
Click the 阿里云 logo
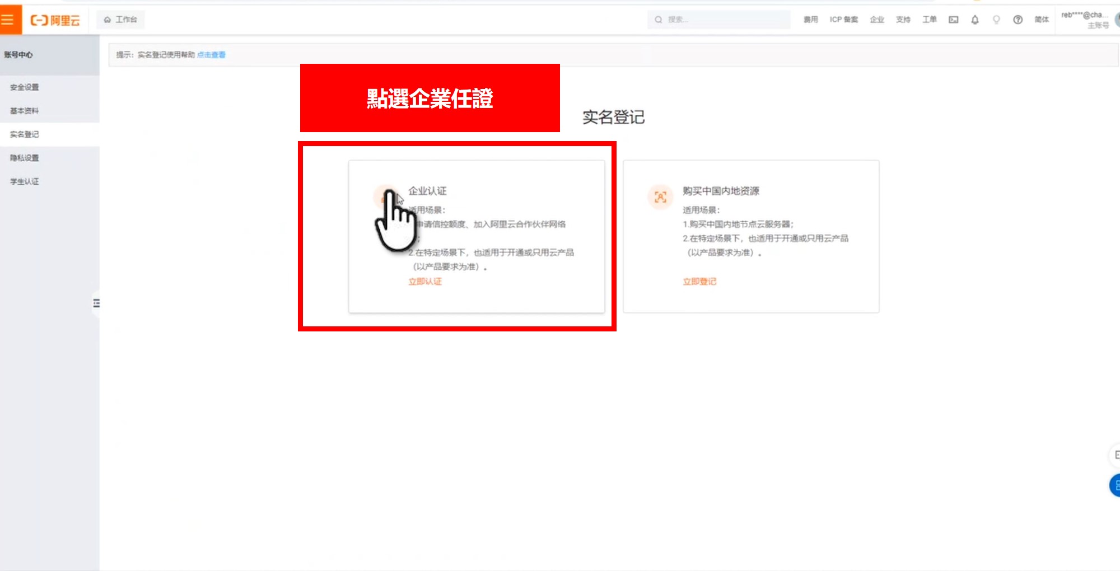pyautogui.click(x=55, y=21)
